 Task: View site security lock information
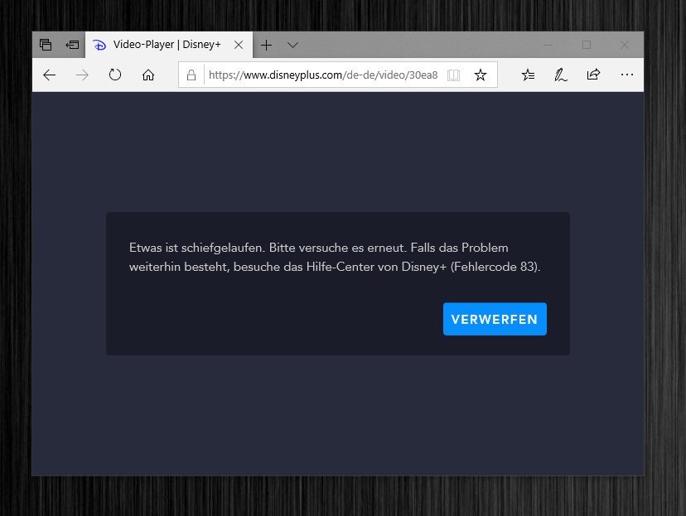click(191, 75)
